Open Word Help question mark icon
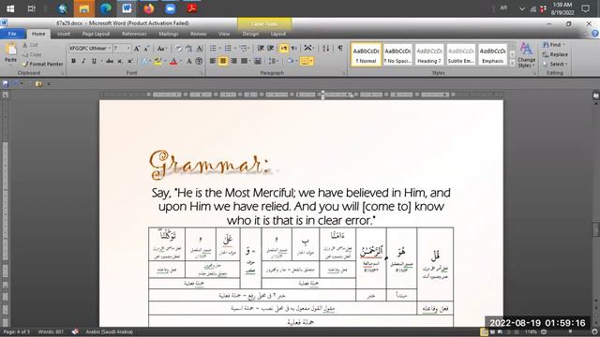 [x=595, y=34]
